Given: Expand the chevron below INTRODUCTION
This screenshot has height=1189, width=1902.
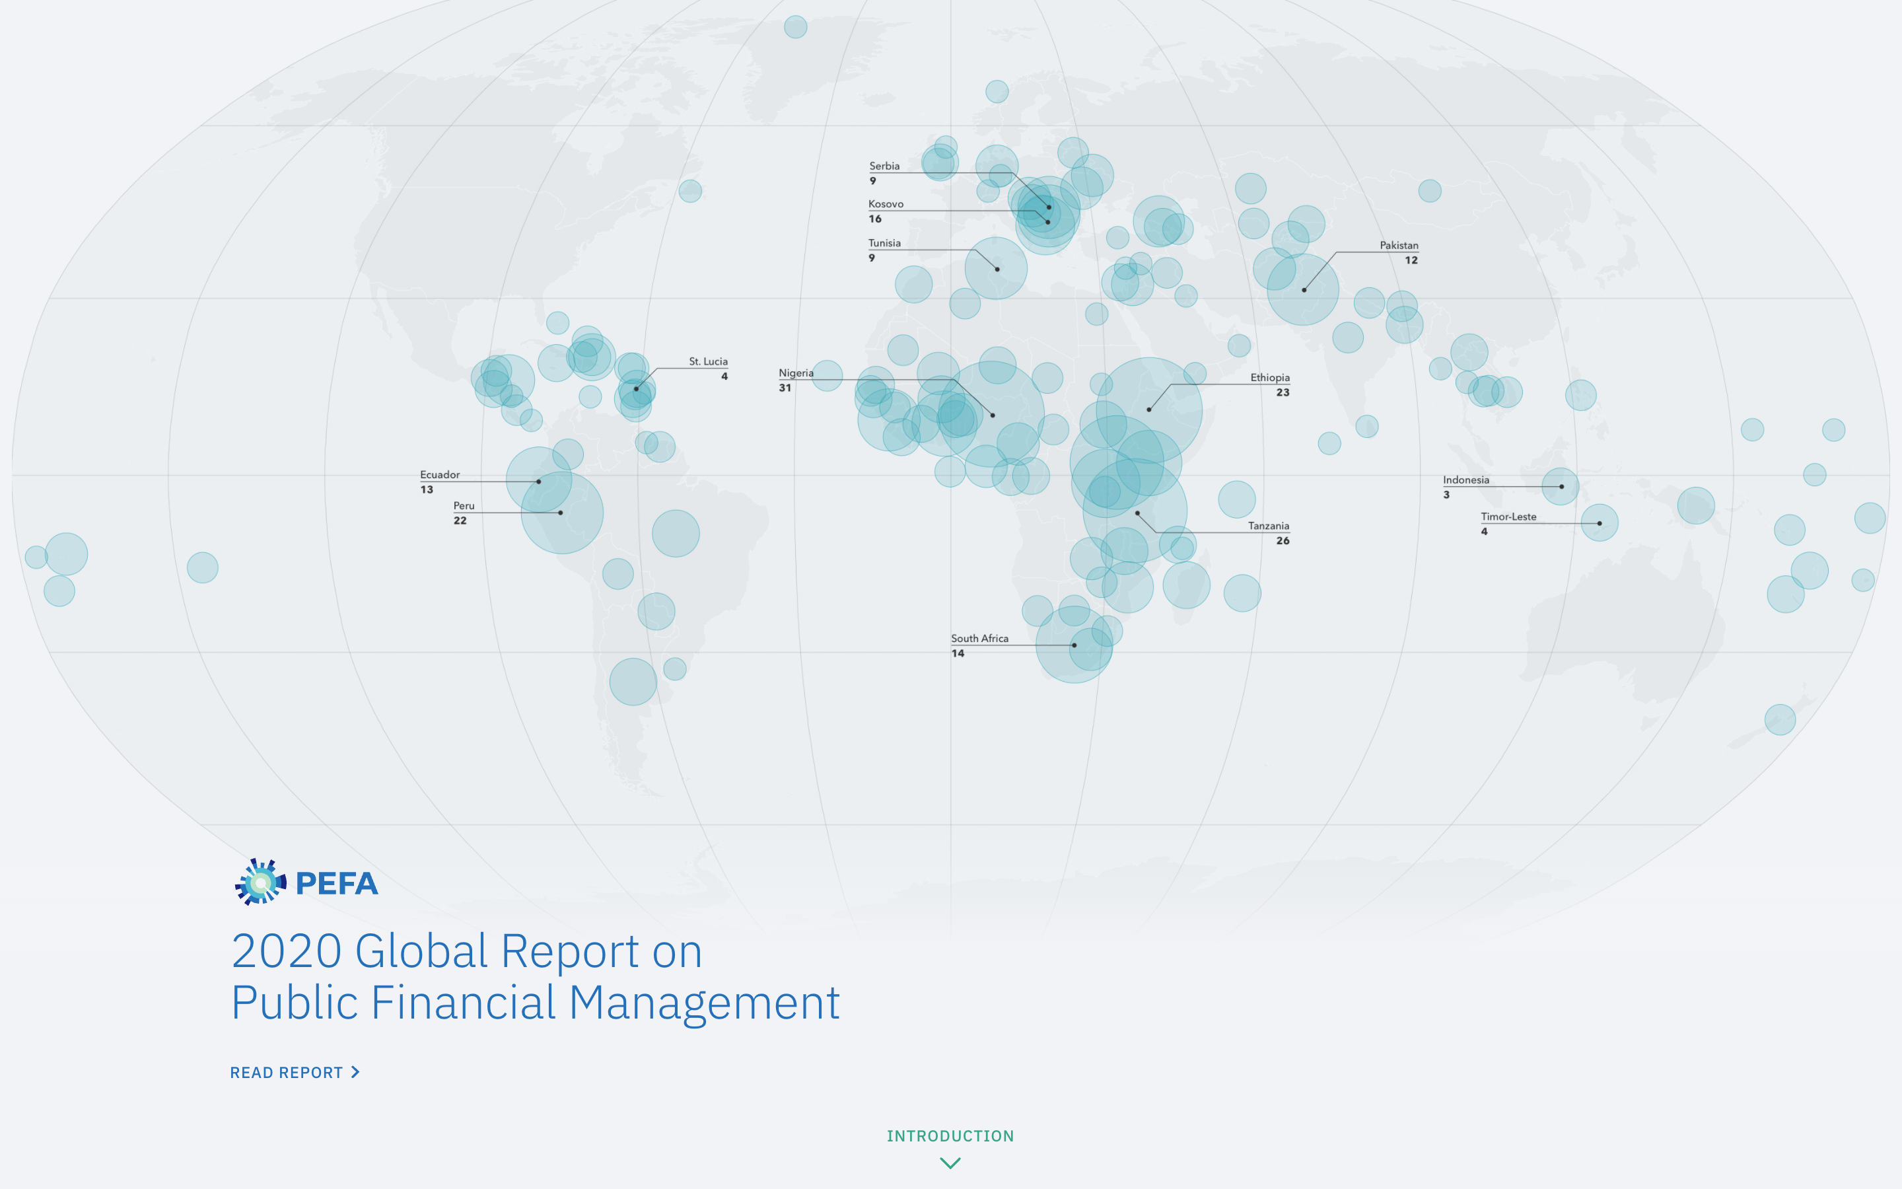Looking at the screenshot, I should (x=950, y=1163).
